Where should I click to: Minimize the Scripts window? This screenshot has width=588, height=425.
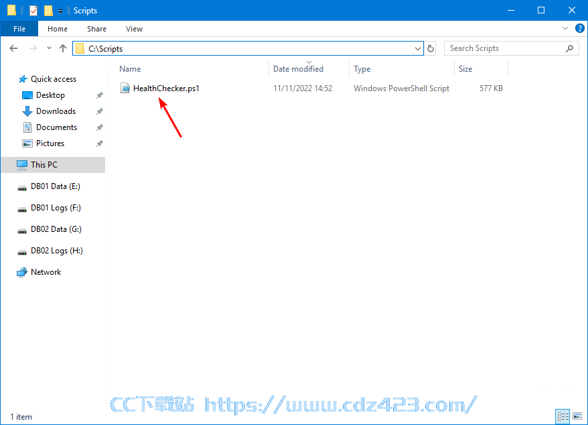511,11
